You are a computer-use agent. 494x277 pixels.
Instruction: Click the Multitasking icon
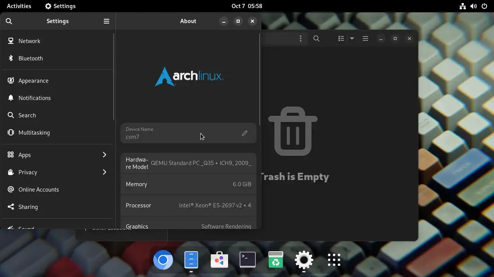pyautogui.click(x=11, y=132)
